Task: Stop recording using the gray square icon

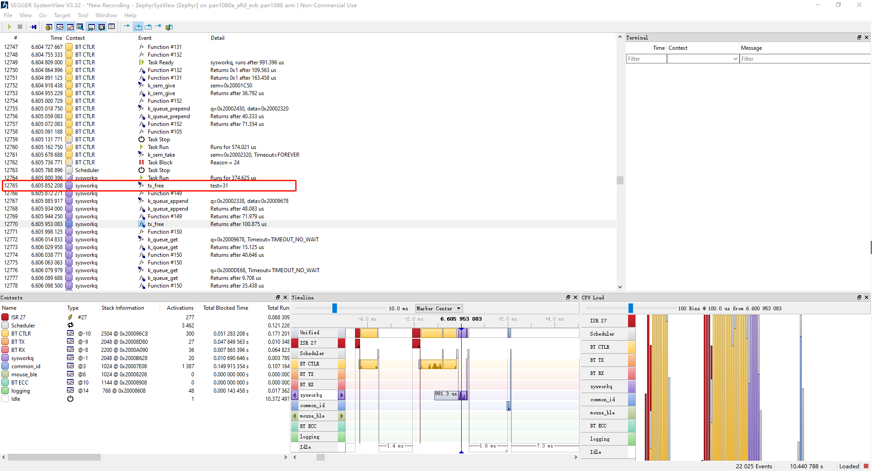Action: pyautogui.click(x=20, y=27)
